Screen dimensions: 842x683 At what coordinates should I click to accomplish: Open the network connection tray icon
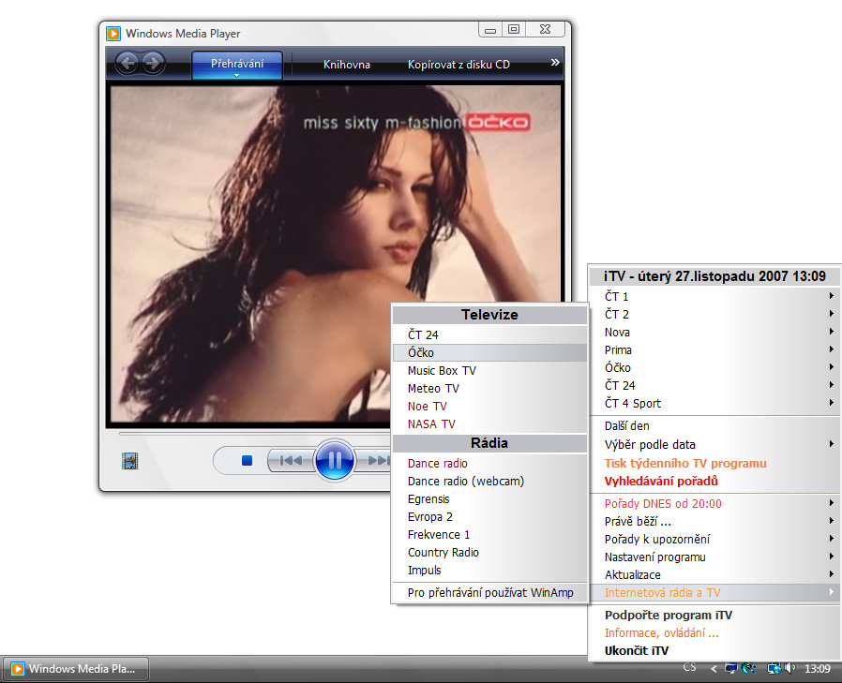(x=774, y=669)
